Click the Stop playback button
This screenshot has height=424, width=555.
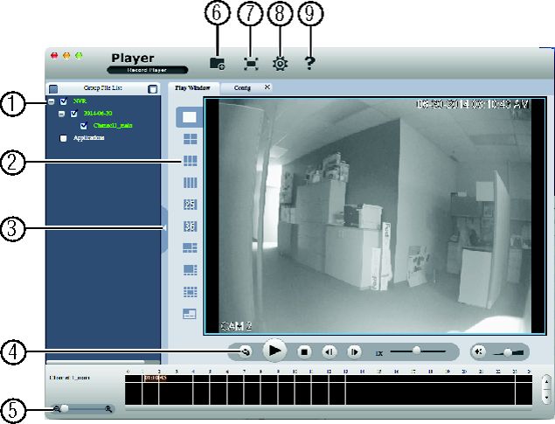pyautogui.click(x=304, y=351)
